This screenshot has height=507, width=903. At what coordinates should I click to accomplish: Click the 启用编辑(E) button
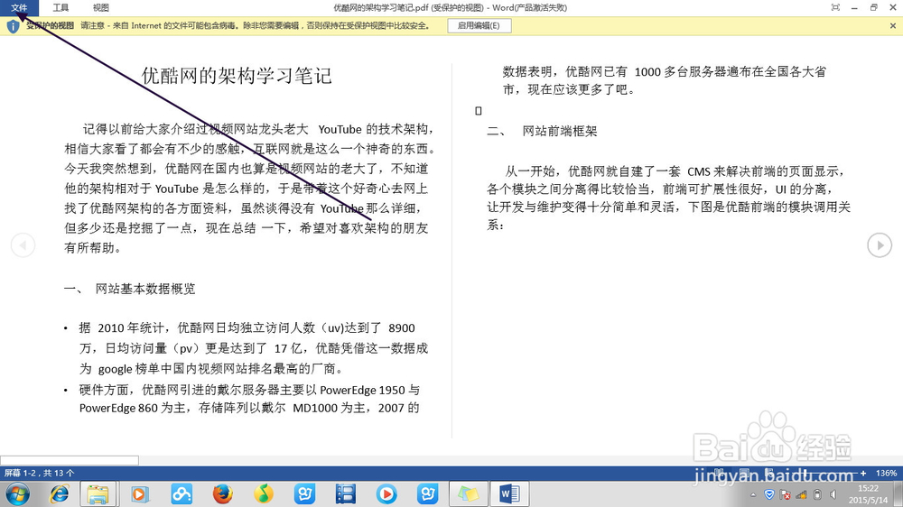(x=479, y=25)
